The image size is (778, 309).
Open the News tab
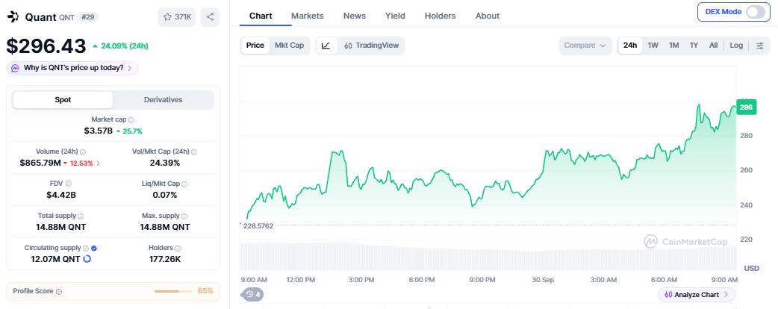(x=354, y=16)
